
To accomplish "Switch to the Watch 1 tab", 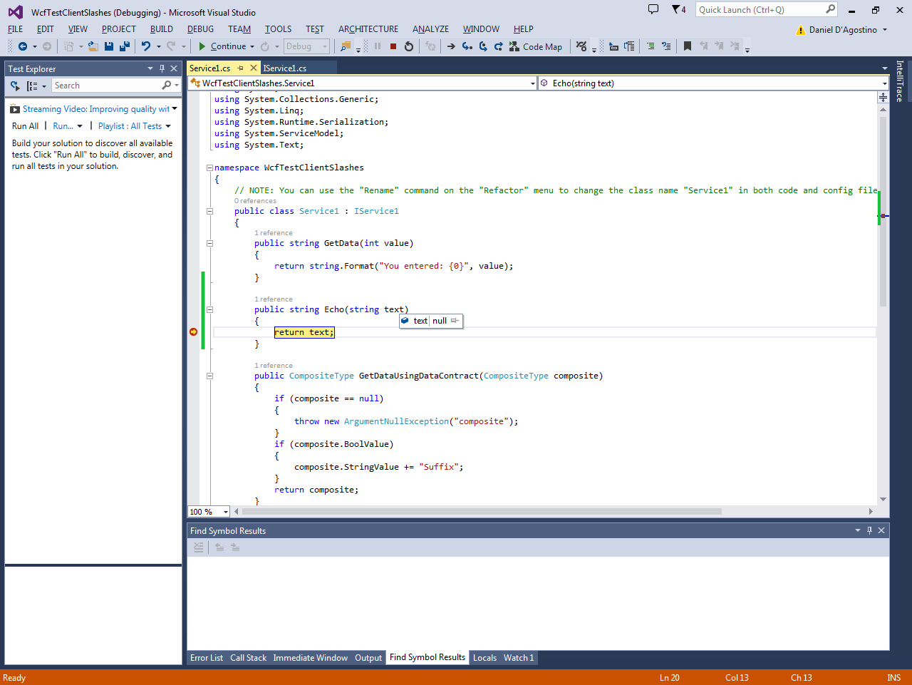I will coord(519,658).
